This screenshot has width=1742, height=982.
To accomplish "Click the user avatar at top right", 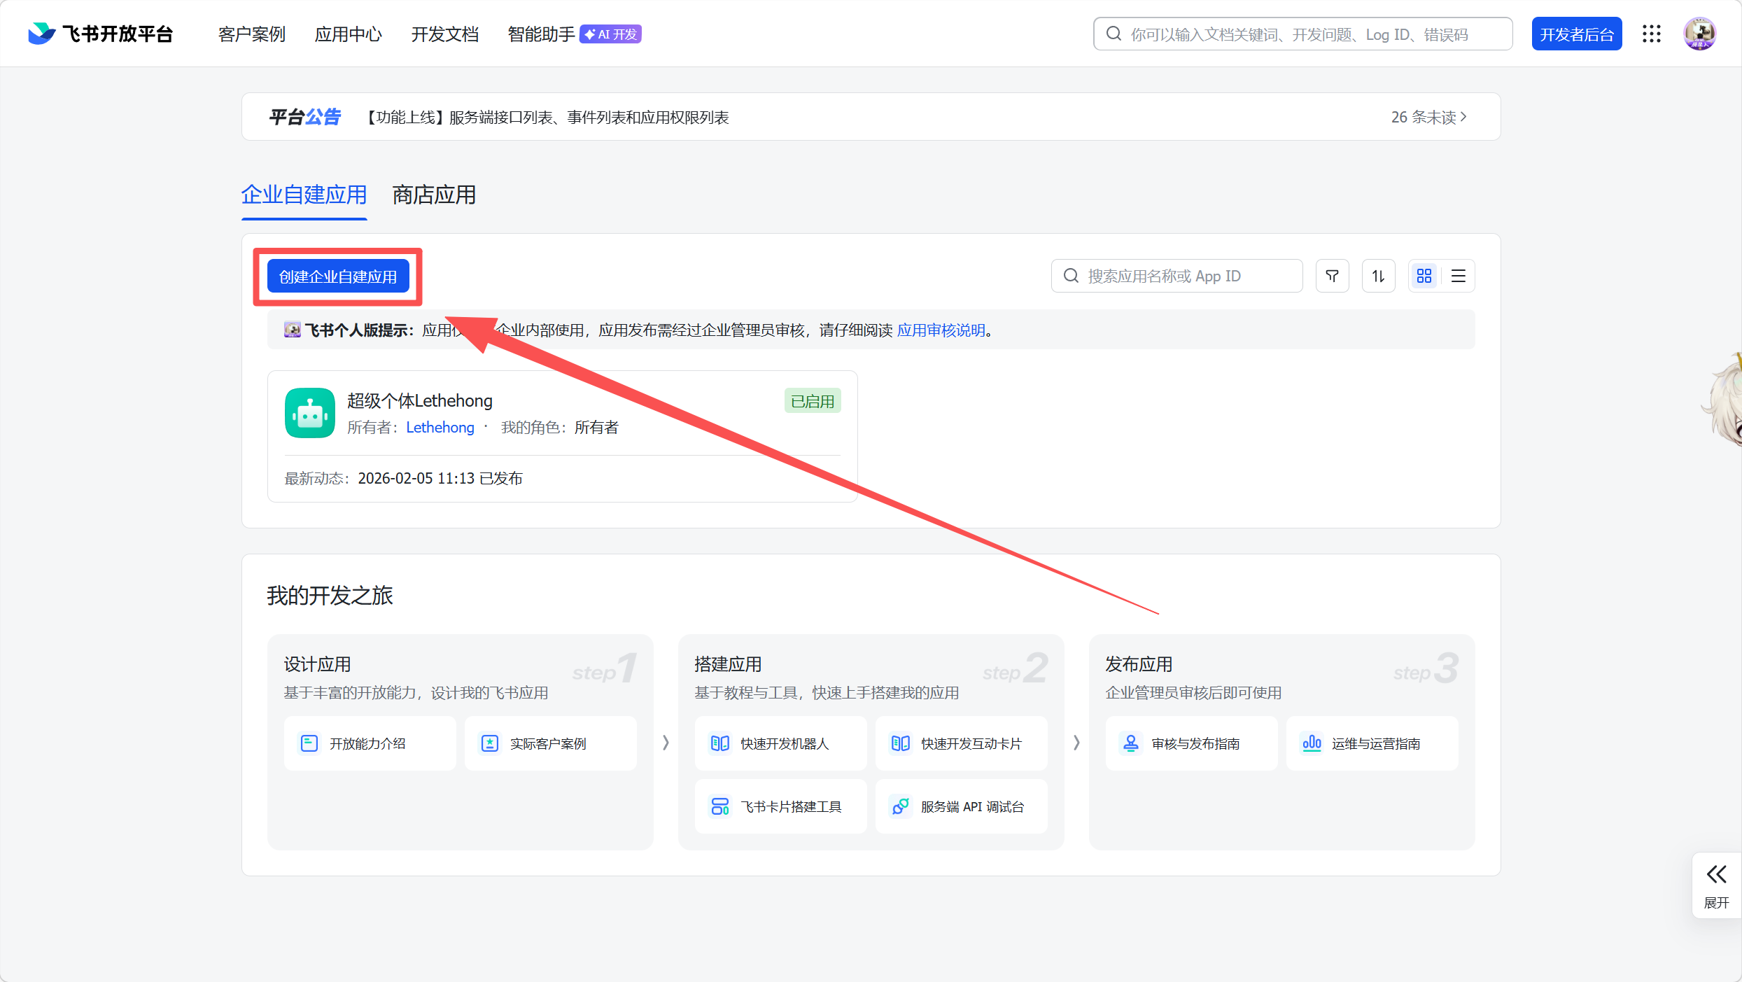I will click(x=1700, y=34).
